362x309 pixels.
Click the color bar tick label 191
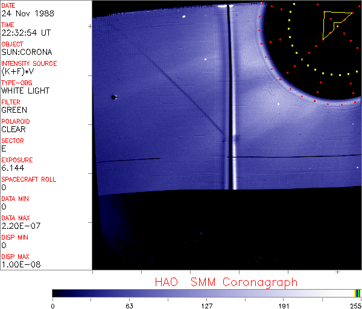(284, 305)
